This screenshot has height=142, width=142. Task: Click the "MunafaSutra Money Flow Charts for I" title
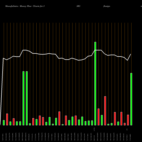tap(25, 6)
